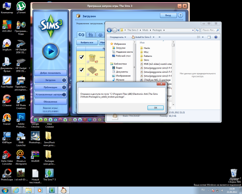Image resolution: width=242 pixels, height=194 pixels.
Task: Click the uTorrent desktop icon
Action: pos(21,8)
